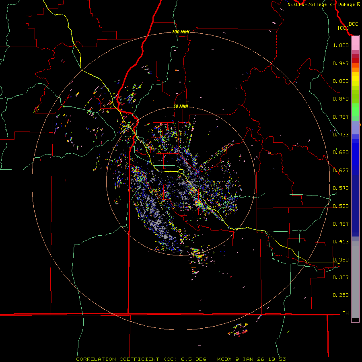Select the 0.253 scale value
Viewport: 362px width, 362px height.
coord(341,295)
